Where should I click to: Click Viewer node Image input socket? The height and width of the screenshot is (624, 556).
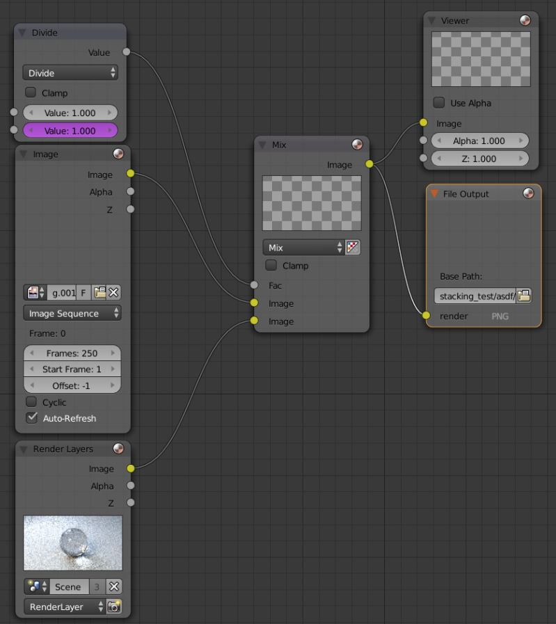(x=424, y=122)
